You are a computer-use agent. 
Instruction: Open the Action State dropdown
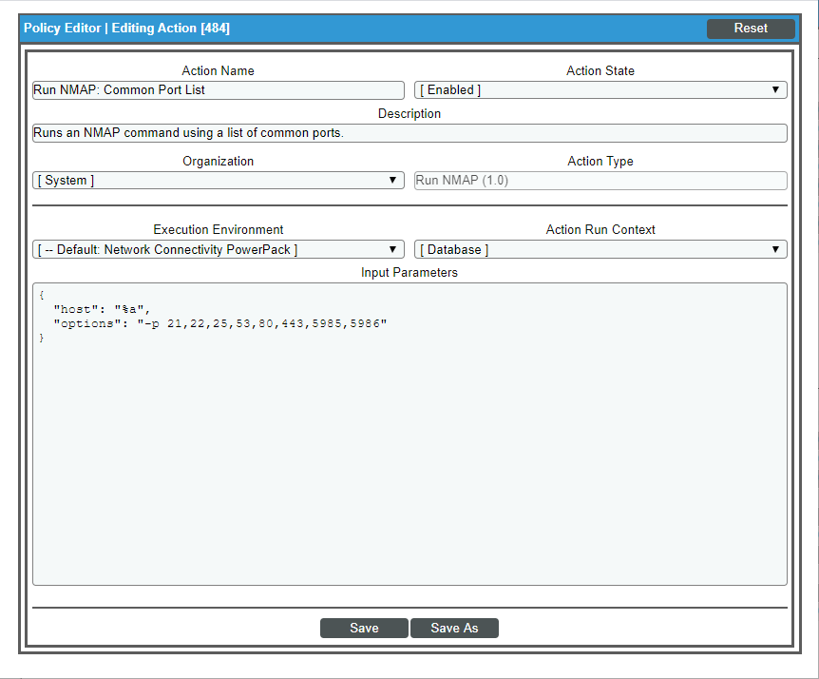click(x=600, y=89)
